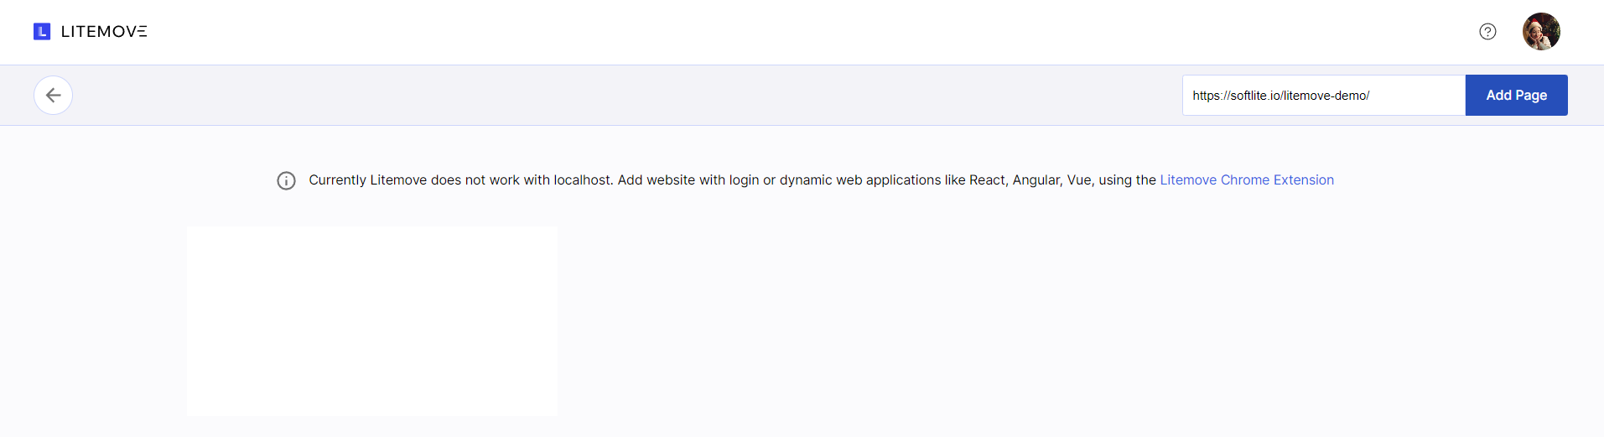Open the Litemove Chrome Extension link
The height and width of the screenshot is (437, 1604).
(1246, 180)
